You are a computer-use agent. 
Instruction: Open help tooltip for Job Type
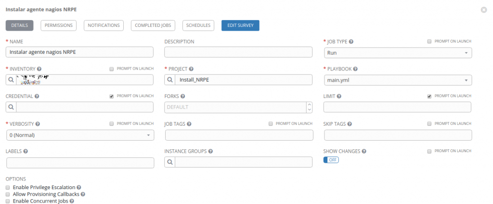pos(351,42)
